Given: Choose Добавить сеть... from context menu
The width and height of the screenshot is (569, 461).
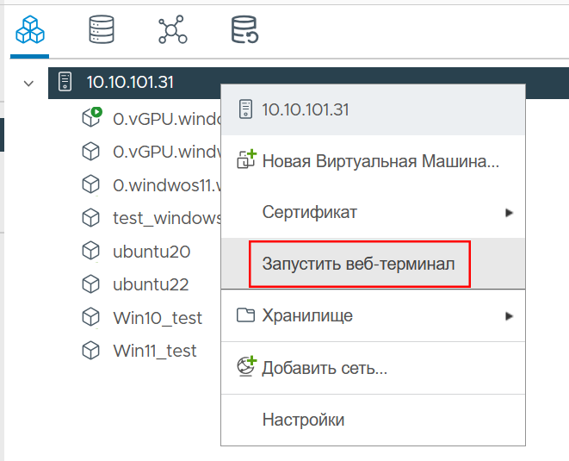Looking at the screenshot, I should pyautogui.click(x=373, y=368).
